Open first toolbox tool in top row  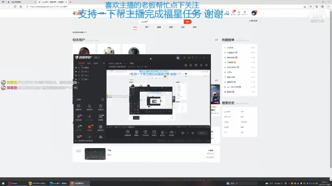[78, 107]
